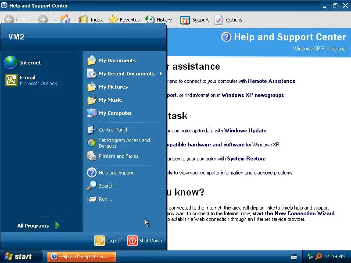Open the Control Panel icon
The image size is (351, 263).
92,130
